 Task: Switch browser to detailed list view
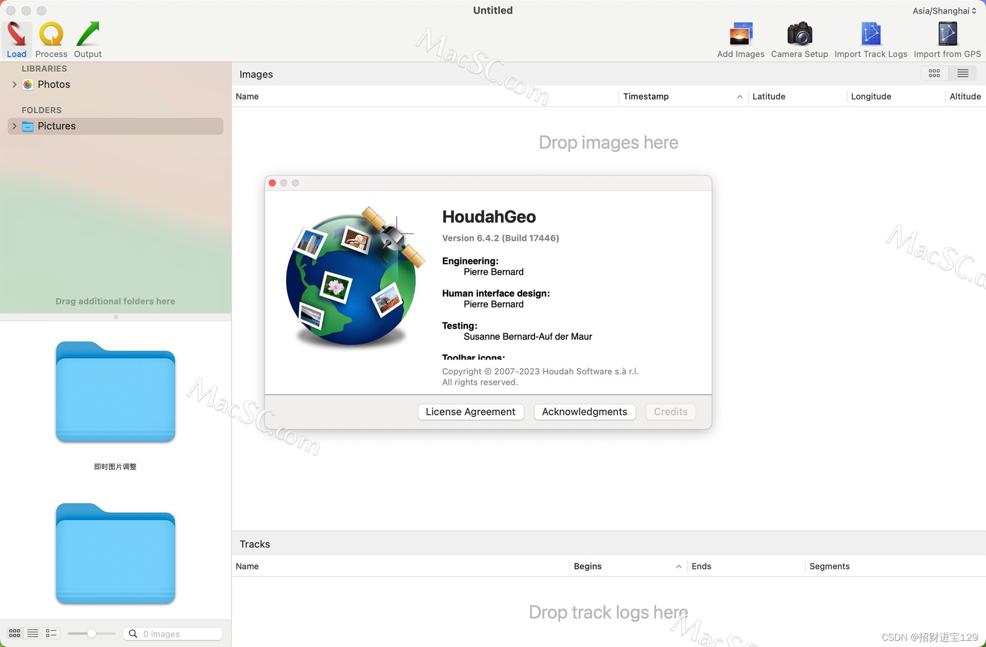[51, 633]
